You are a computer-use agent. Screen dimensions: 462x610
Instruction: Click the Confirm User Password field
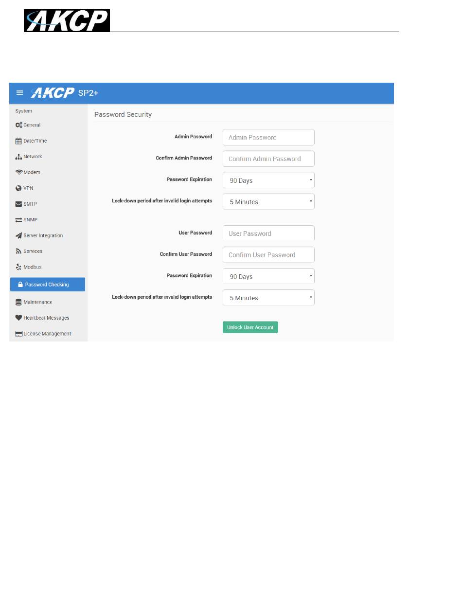pyautogui.click(x=268, y=254)
